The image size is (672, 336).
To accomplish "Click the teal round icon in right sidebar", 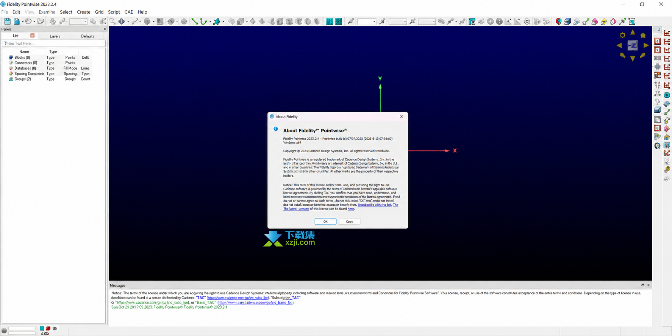I will pyautogui.click(x=667, y=95).
